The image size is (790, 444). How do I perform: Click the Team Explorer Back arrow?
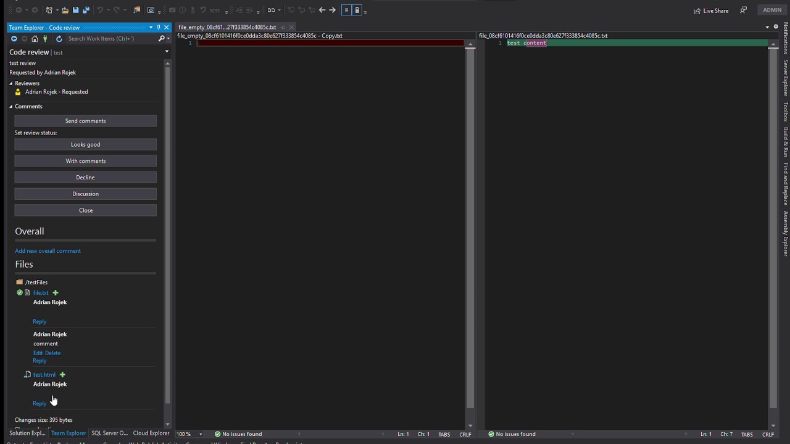[14, 38]
